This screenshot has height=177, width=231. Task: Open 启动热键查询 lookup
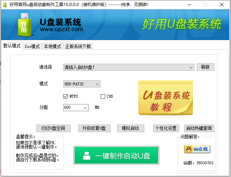199,128
